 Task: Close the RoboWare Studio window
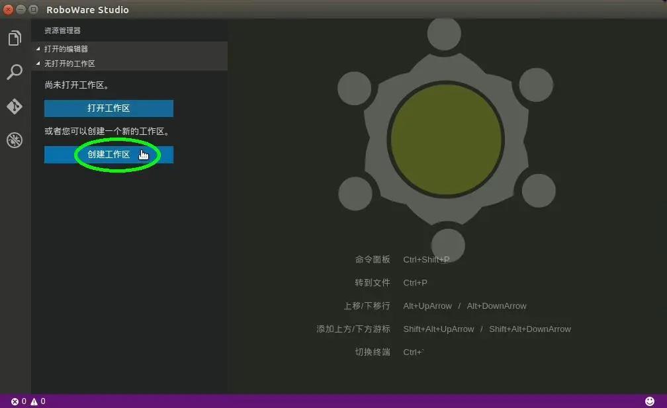8,9
